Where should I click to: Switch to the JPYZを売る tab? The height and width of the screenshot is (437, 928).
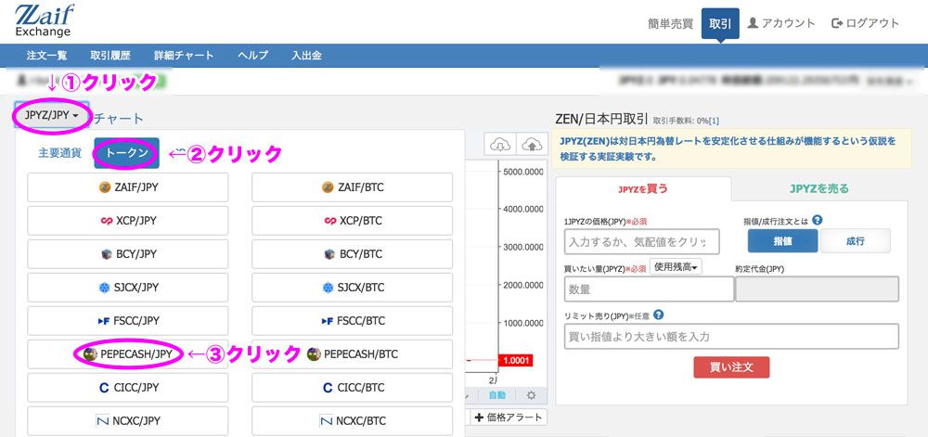[x=819, y=189]
